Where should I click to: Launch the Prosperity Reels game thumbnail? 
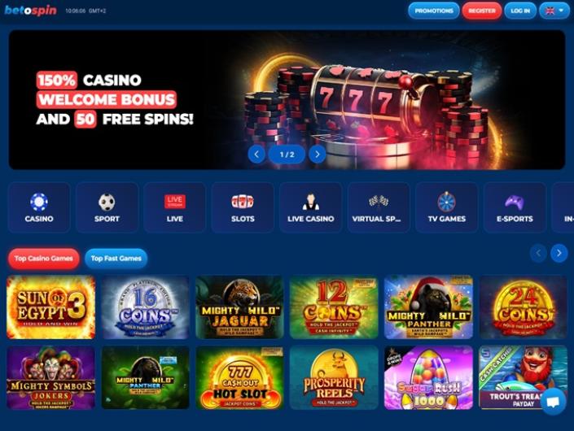(x=334, y=377)
